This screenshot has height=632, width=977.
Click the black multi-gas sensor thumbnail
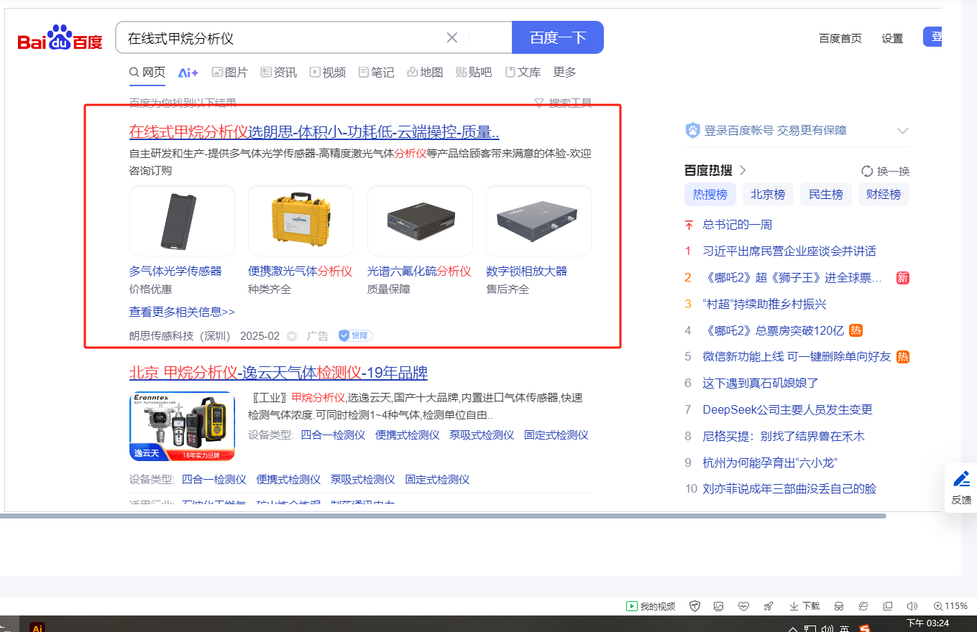[x=182, y=220]
